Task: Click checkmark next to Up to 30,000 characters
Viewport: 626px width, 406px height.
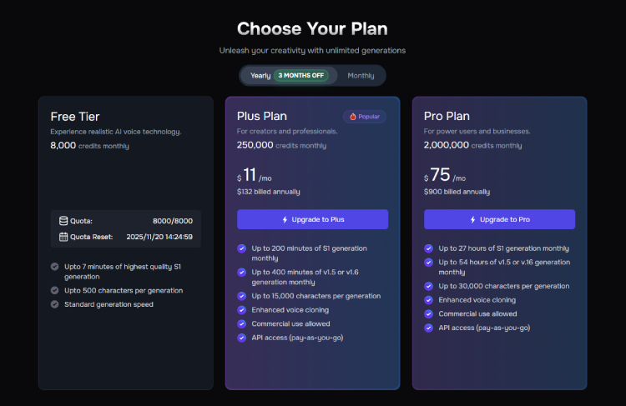Action: 429,286
